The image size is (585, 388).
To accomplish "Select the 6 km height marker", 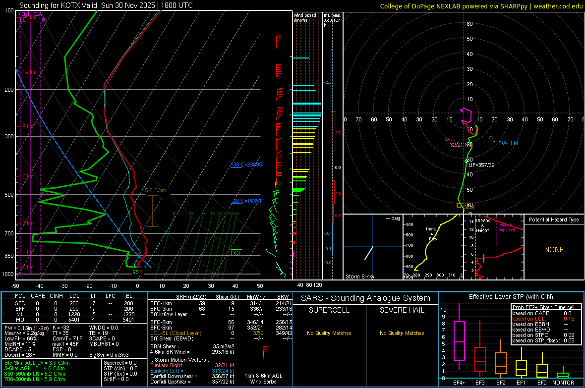I will point(28,176).
